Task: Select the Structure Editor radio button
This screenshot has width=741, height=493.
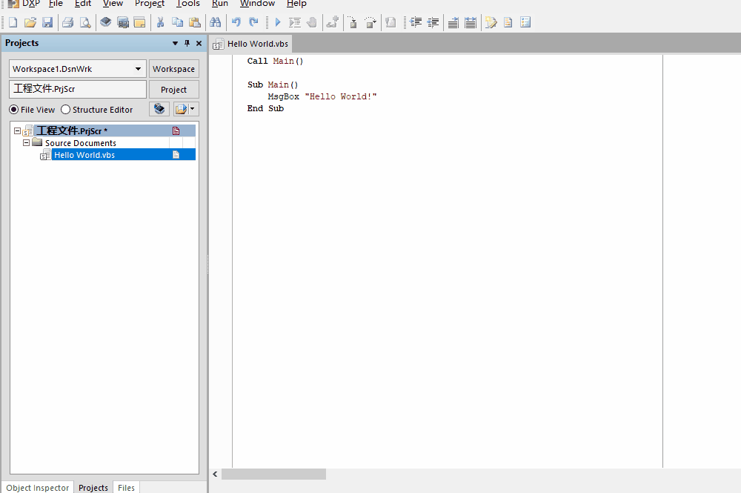Action: pyautogui.click(x=66, y=110)
